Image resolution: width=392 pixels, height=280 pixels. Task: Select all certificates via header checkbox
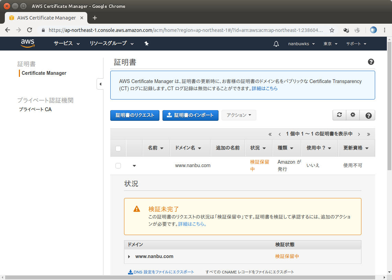118,148
